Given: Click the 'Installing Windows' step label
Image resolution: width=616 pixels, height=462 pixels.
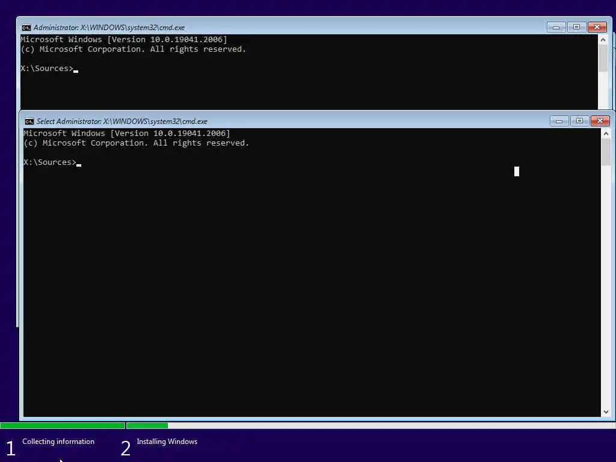Looking at the screenshot, I should click(167, 442).
